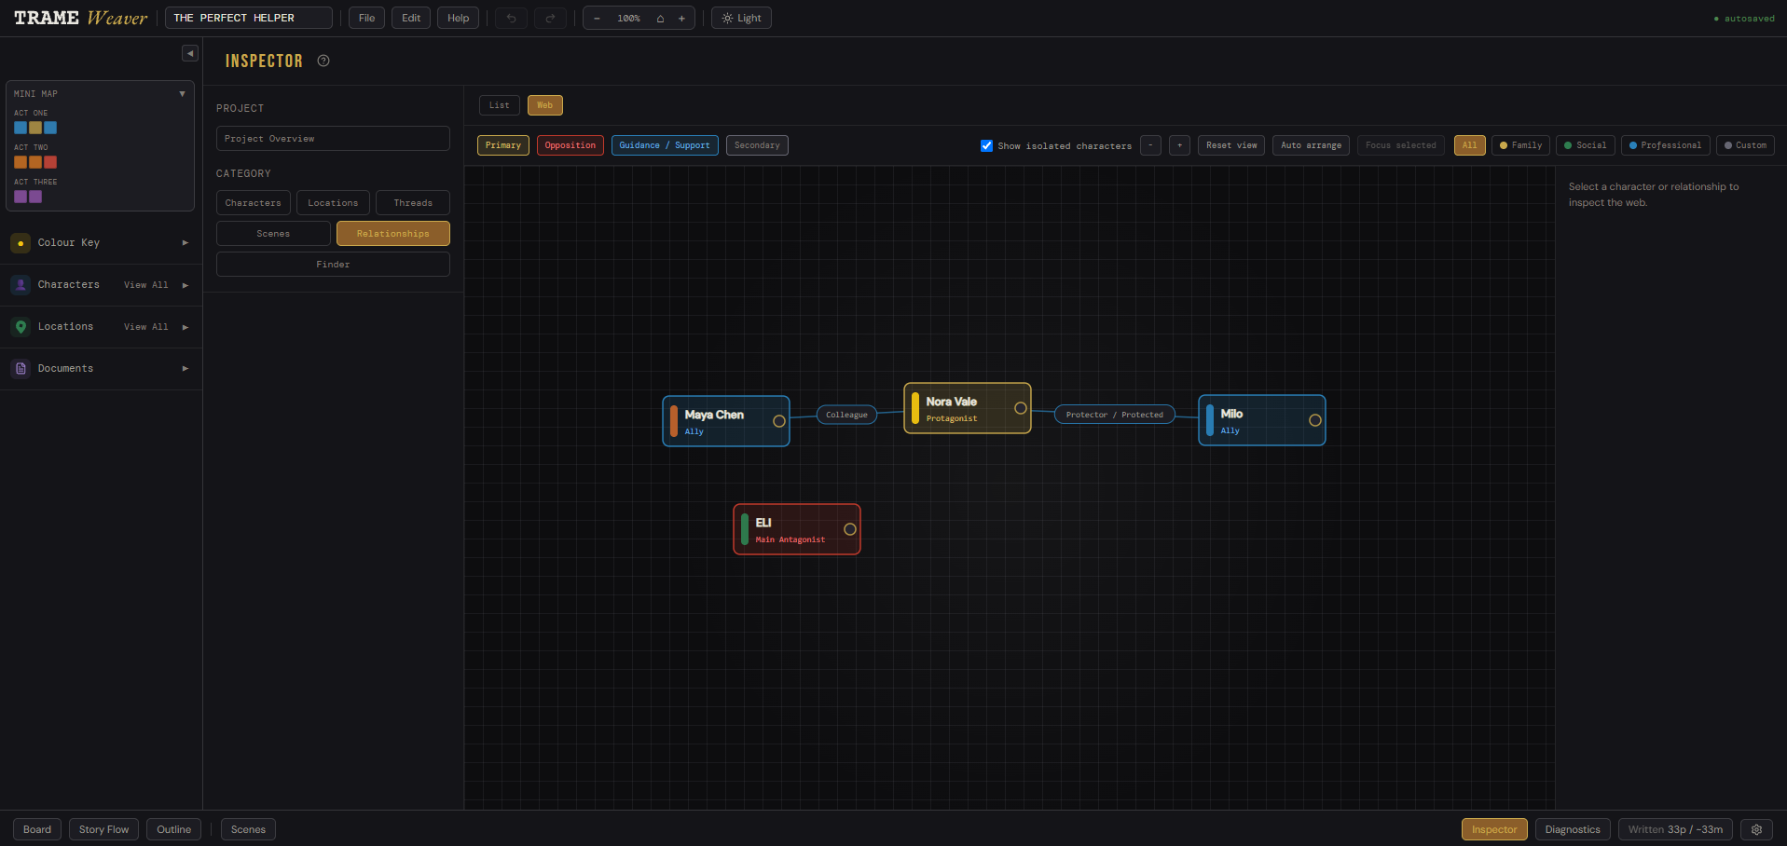Expand the Colour Key section
Screen dimensions: 1787x846
pos(185,242)
